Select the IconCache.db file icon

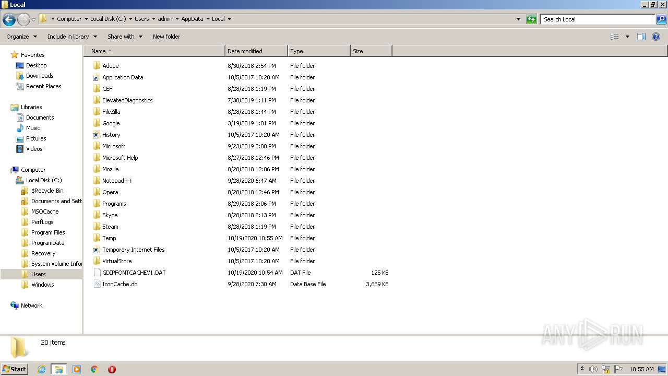tap(97, 284)
